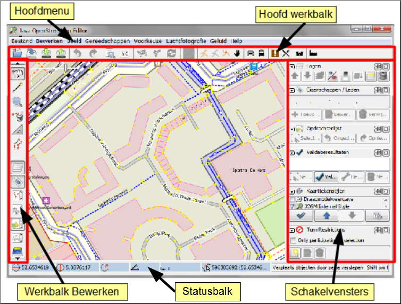
Task: Click the redo arrow in the main toolbar
Action: 95,53
